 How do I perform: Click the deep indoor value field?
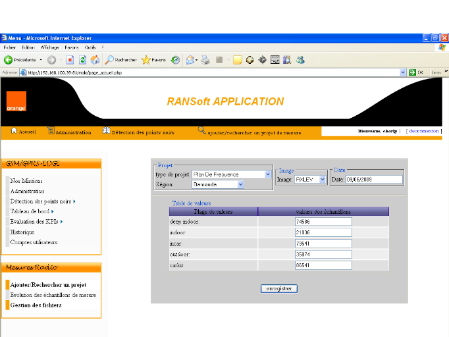point(323,222)
